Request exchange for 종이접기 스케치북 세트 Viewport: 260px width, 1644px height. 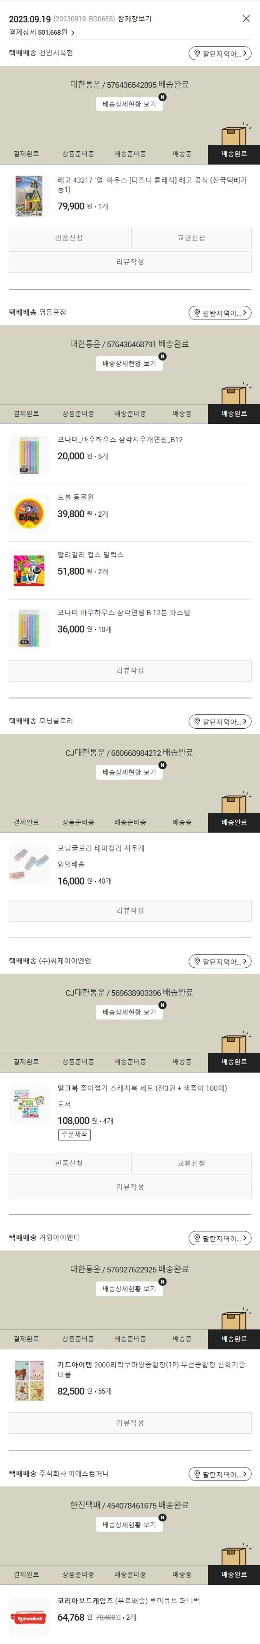point(191,1163)
